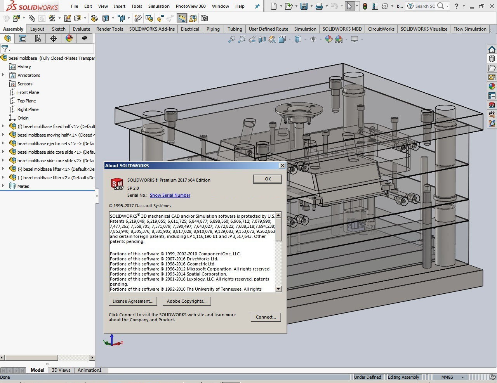Click the SOLIDWORKS Resources home icon
Viewport: 497px width, 383px height.
tap(492, 49)
